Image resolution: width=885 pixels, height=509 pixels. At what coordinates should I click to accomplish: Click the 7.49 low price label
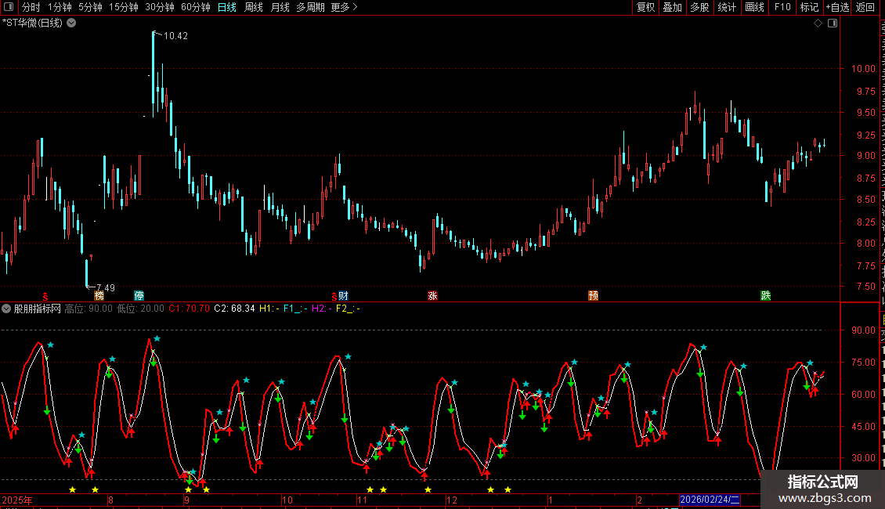click(x=106, y=288)
